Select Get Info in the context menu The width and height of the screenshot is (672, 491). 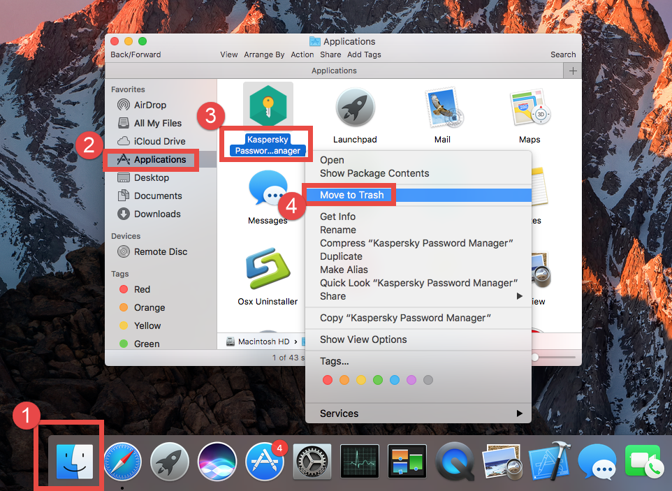coord(337,217)
